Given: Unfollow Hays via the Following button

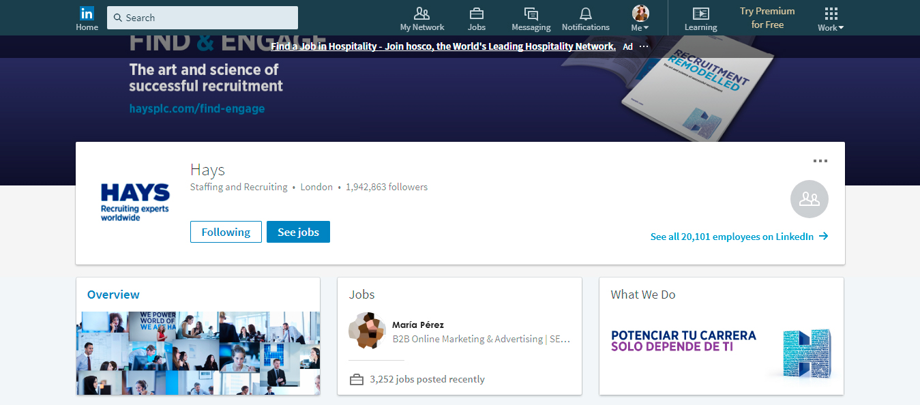Looking at the screenshot, I should 226,232.
